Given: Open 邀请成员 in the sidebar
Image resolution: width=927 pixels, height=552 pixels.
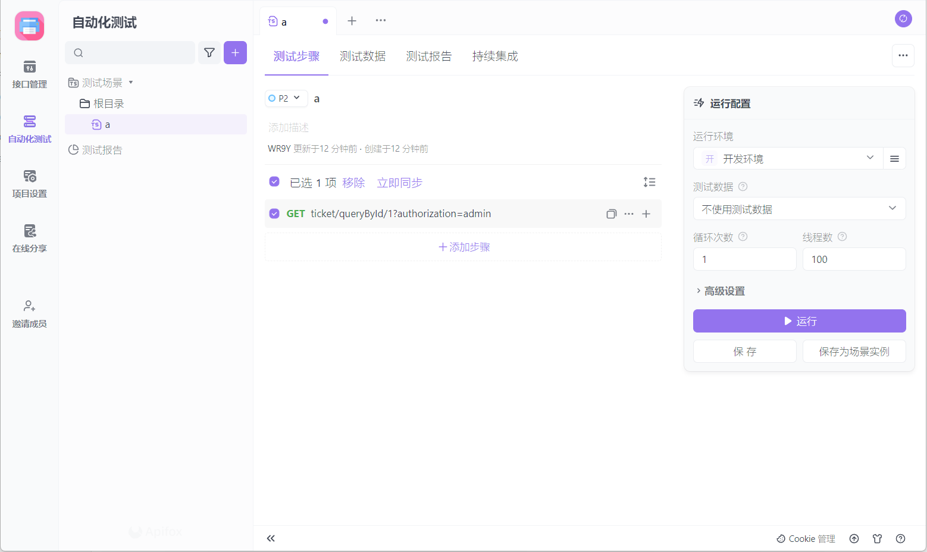Looking at the screenshot, I should coord(29,314).
